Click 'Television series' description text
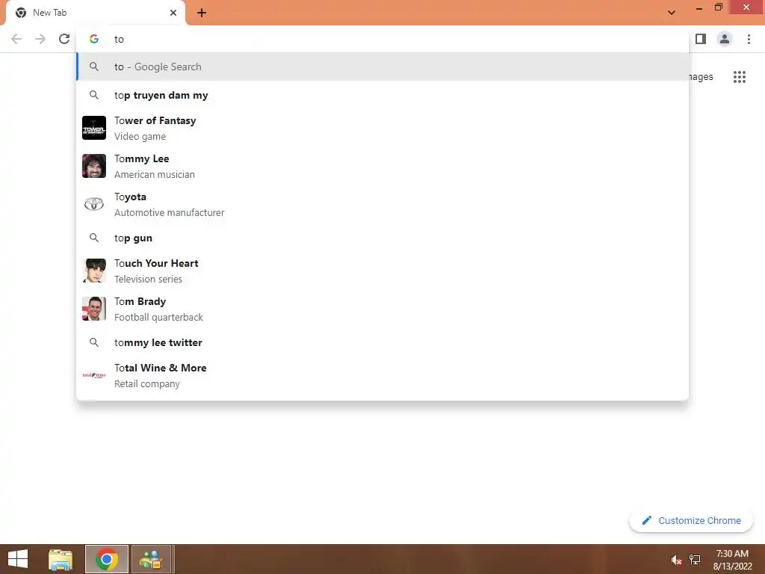The height and width of the screenshot is (574, 765). pos(149,280)
